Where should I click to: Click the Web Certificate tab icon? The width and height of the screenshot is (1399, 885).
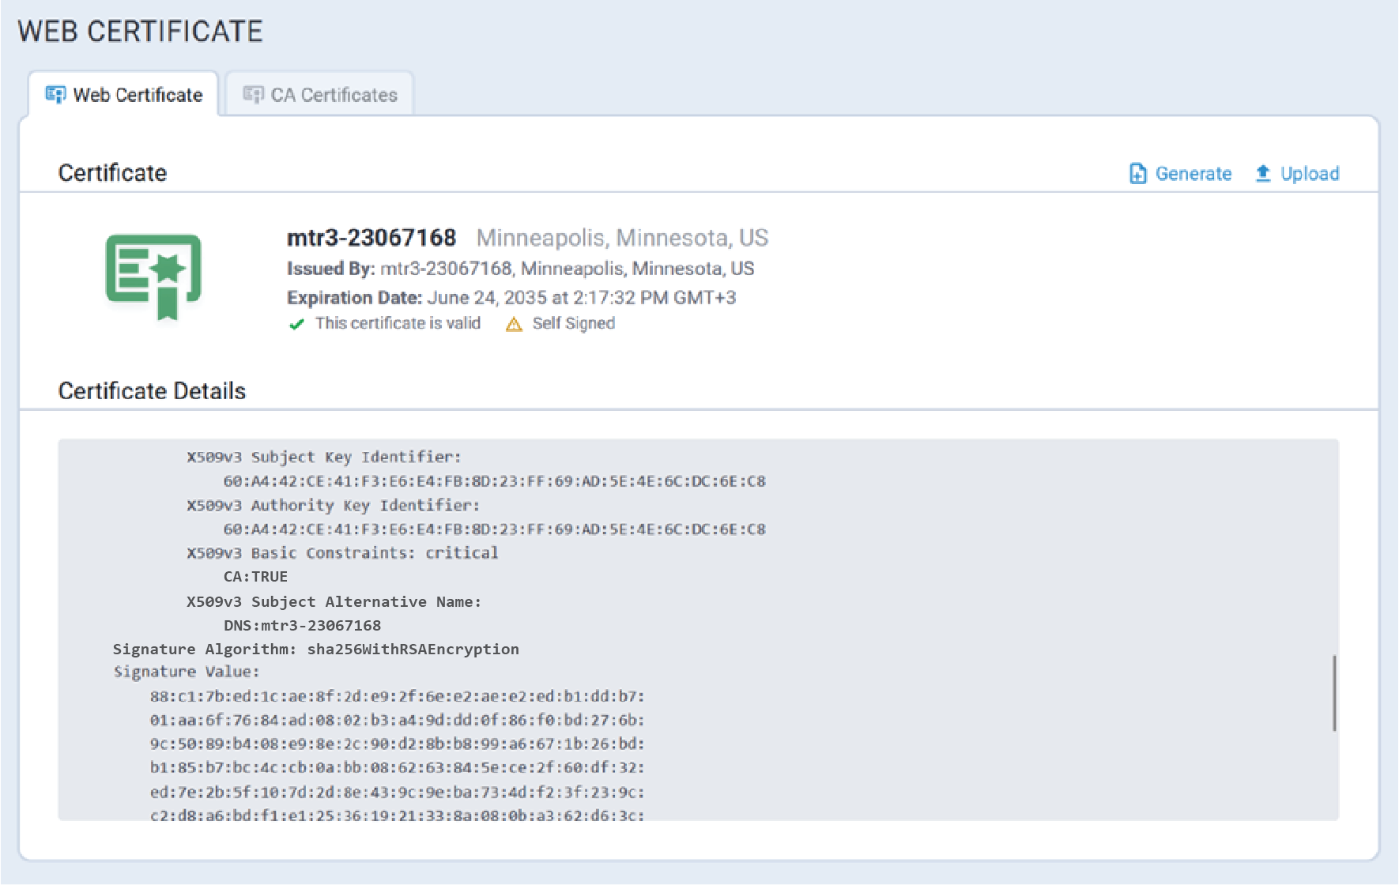(x=55, y=95)
